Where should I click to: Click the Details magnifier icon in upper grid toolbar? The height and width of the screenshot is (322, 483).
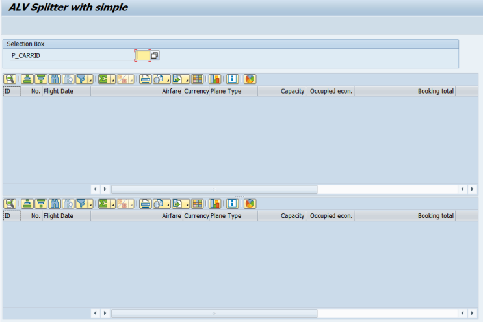pyautogui.click(x=10, y=79)
